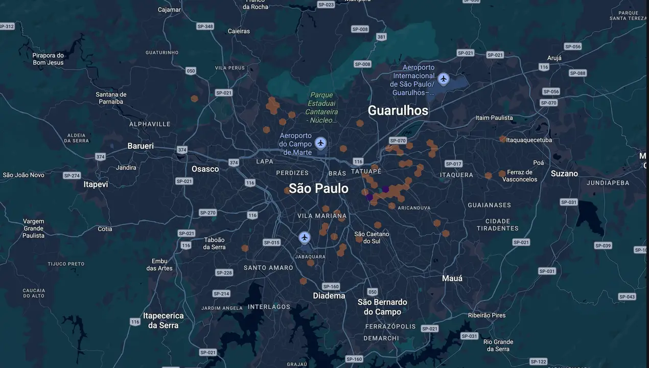This screenshot has height=368, width=649.
Task: Select the São João Novo label
Action: [24, 175]
